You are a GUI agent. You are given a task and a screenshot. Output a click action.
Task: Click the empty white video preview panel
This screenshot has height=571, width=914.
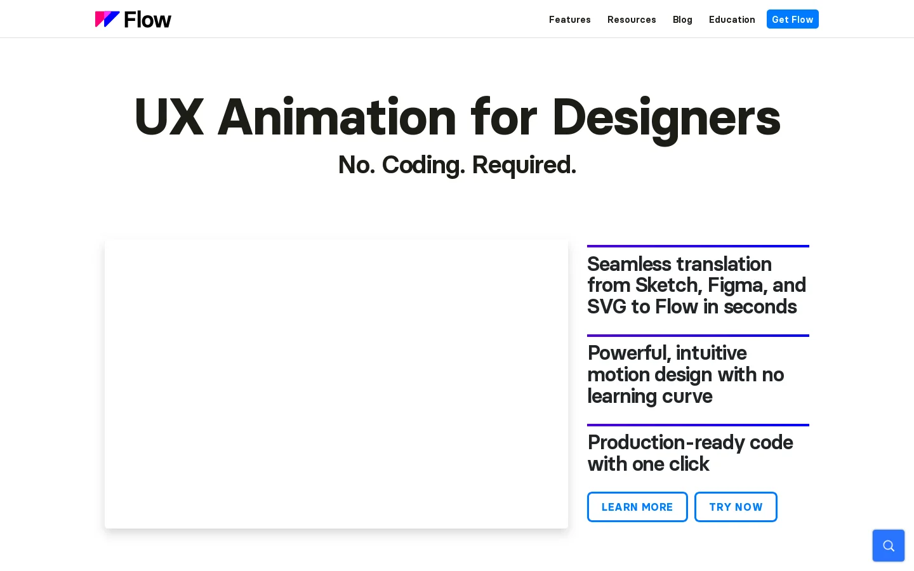tap(336, 384)
